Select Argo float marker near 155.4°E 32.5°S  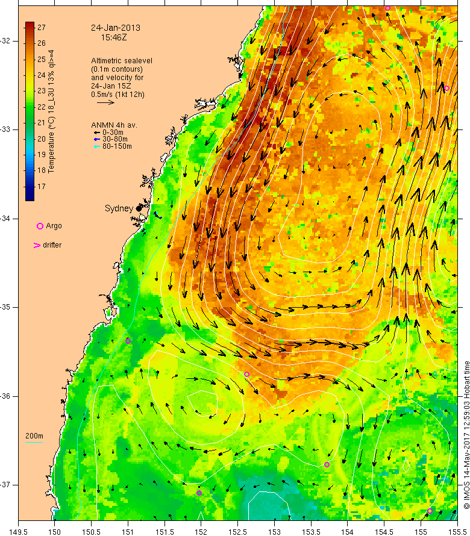[x=446, y=88]
